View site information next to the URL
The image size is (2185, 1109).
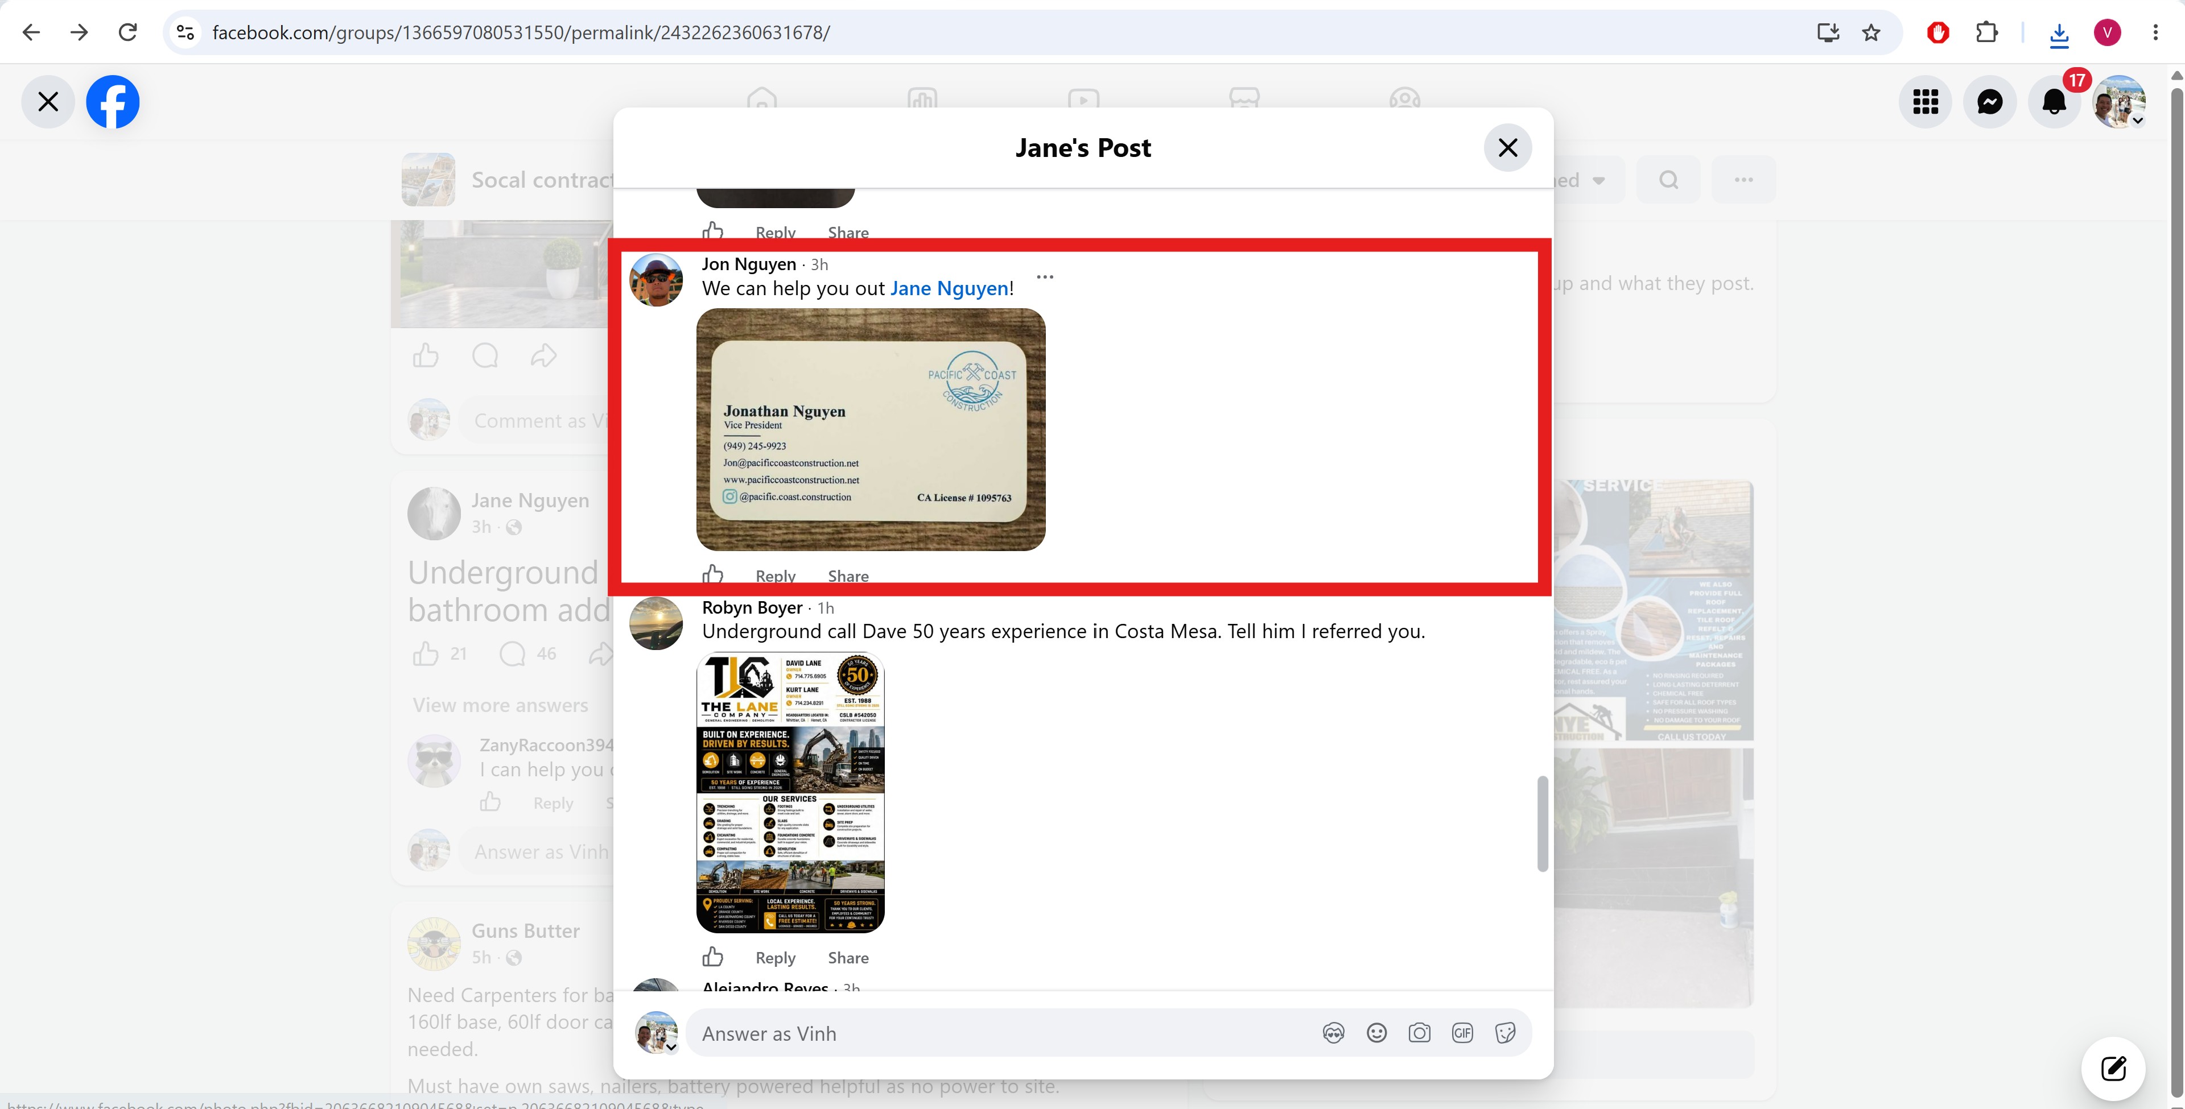click(x=185, y=32)
